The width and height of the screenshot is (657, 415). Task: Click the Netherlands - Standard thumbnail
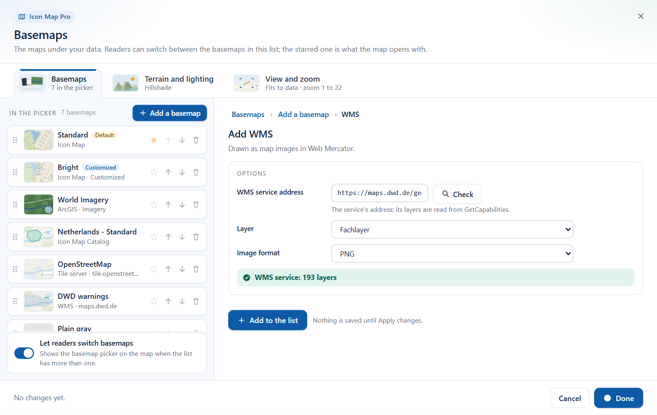click(x=39, y=237)
